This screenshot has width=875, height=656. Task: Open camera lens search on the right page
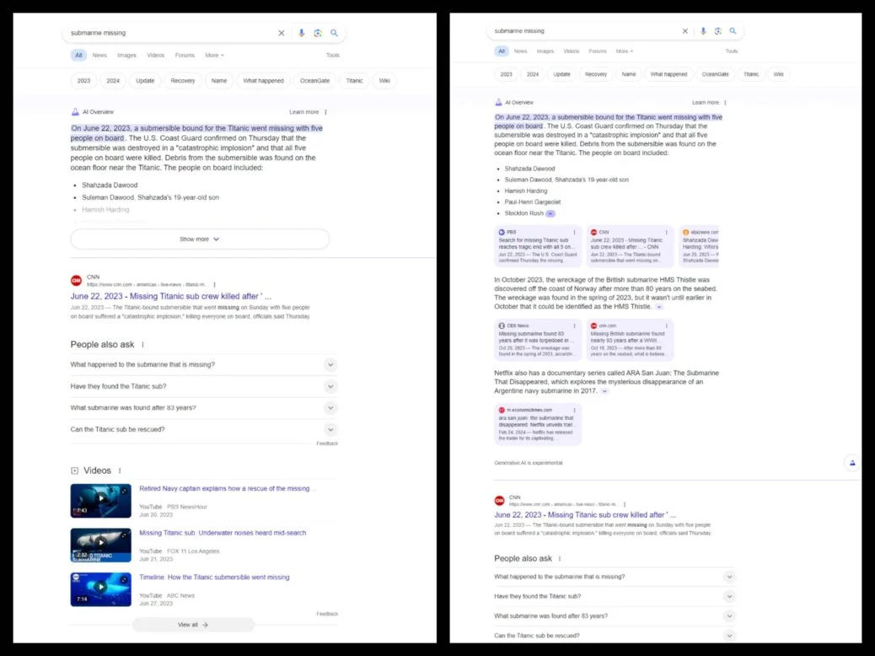(718, 31)
